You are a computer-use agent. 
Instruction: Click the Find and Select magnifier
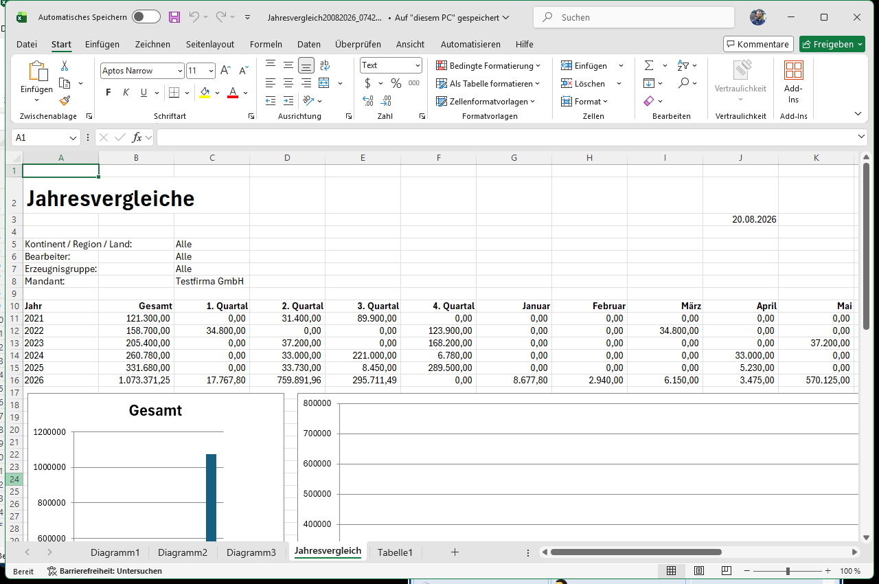[683, 83]
